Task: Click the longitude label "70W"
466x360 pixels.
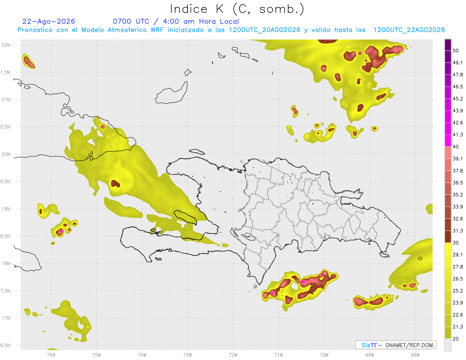Action: (324, 355)
